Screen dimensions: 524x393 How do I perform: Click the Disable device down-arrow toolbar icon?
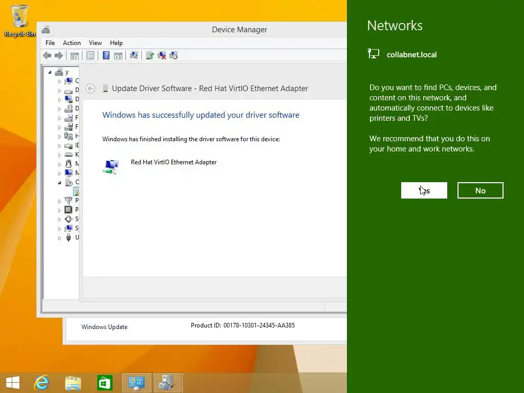coord(173,55)
